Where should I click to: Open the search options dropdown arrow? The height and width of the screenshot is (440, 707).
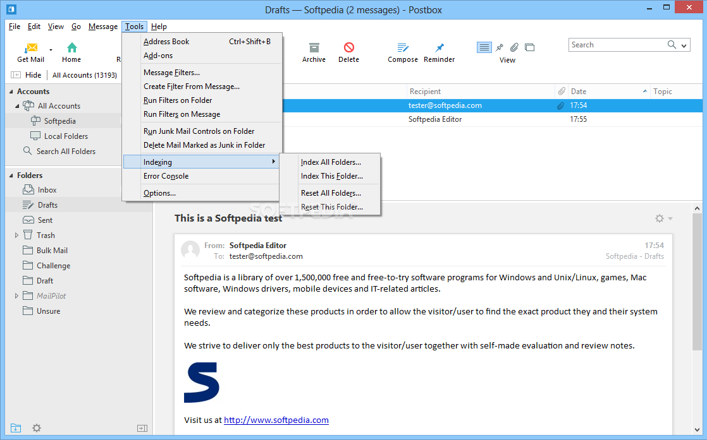coord(684,45)
